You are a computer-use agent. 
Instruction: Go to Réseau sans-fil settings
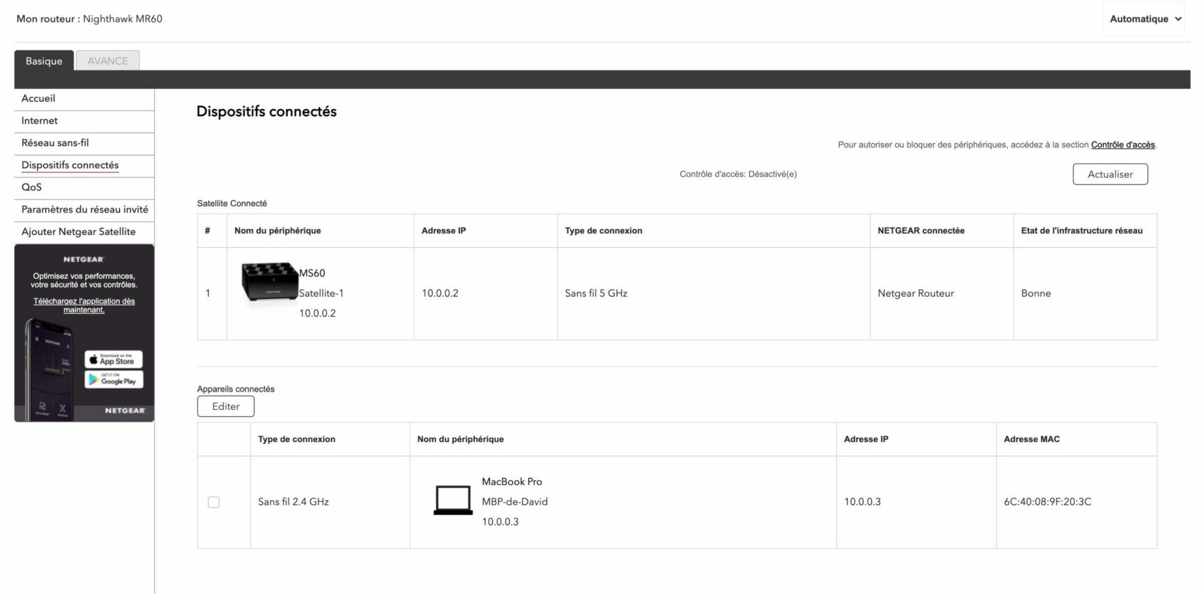point(84,143)
